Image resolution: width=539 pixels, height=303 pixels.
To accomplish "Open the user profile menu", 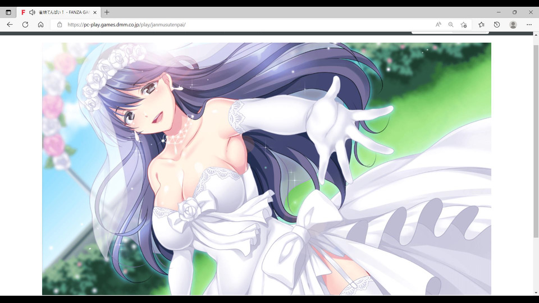I will 513,25.
